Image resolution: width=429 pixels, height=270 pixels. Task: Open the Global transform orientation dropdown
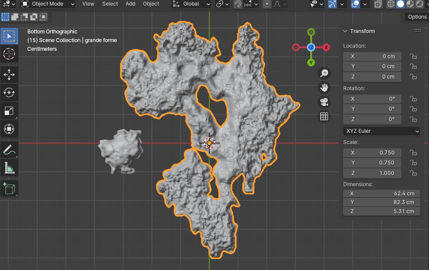[191, 4]
